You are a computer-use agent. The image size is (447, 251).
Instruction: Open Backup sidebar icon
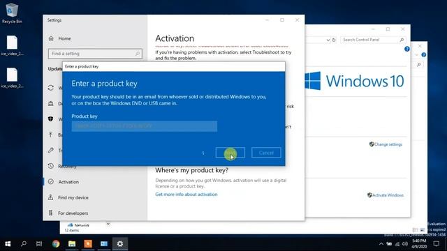tap(51, 135)
